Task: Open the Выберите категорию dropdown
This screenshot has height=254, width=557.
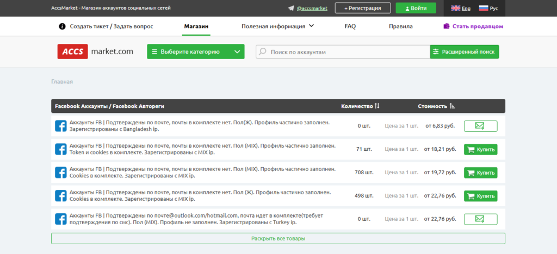Action: pyautogui.click(x=196, y=52)
